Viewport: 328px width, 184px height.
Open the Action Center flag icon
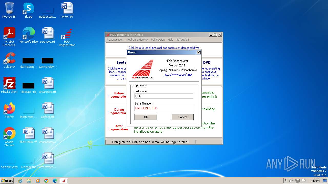(304, 181)
